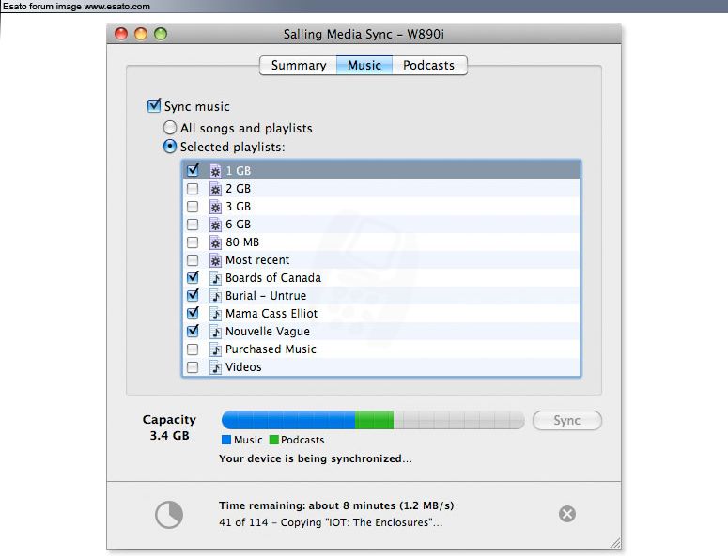Screen dimensions: 728x559
Task: Select the Videos playlist name
Action: coord(243,367)
